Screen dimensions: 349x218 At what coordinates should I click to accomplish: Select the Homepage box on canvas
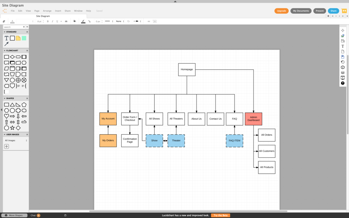point(187,69)
